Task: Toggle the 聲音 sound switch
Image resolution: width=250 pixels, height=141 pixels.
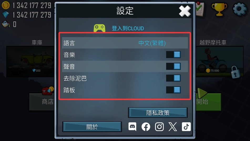Action: tap(173, 66)
